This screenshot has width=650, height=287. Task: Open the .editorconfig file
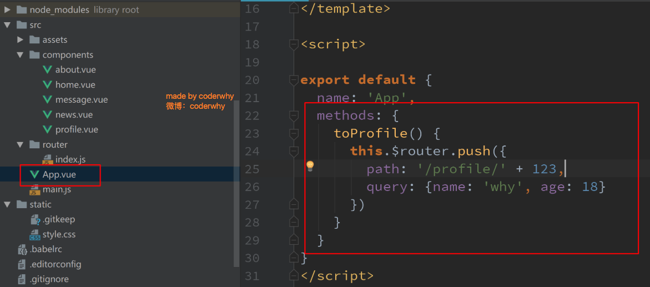56,265
